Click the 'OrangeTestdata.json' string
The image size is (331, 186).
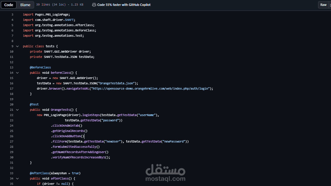tap(116, 83)
